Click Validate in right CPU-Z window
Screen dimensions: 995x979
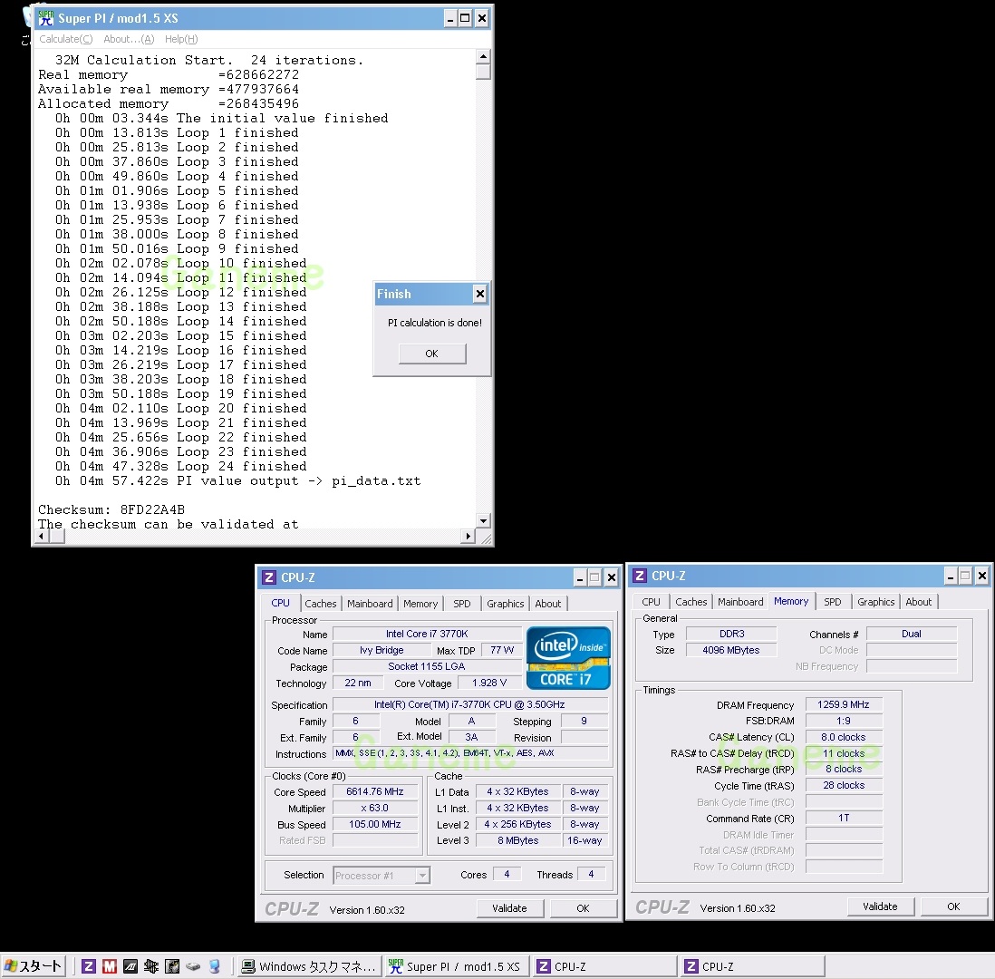880,906
